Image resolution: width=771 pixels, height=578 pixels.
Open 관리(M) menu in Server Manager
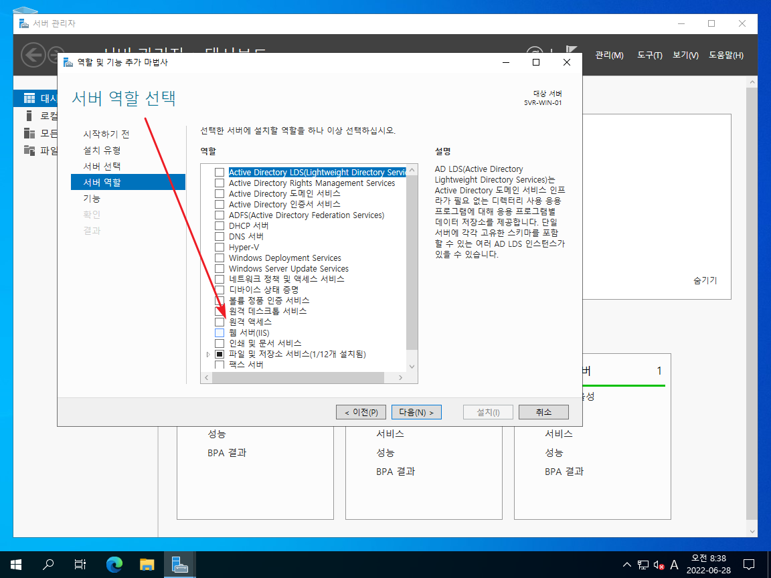coord(609,55)
